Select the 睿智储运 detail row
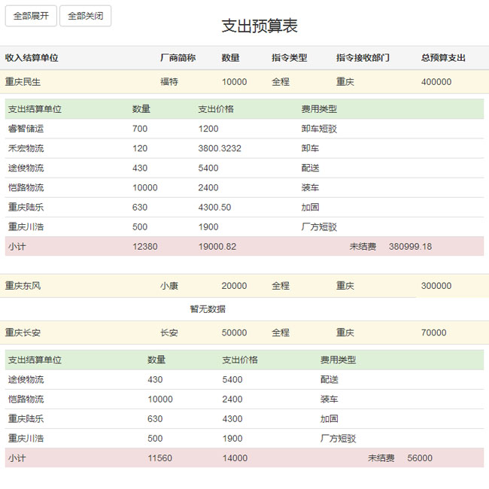 (26, 129)
